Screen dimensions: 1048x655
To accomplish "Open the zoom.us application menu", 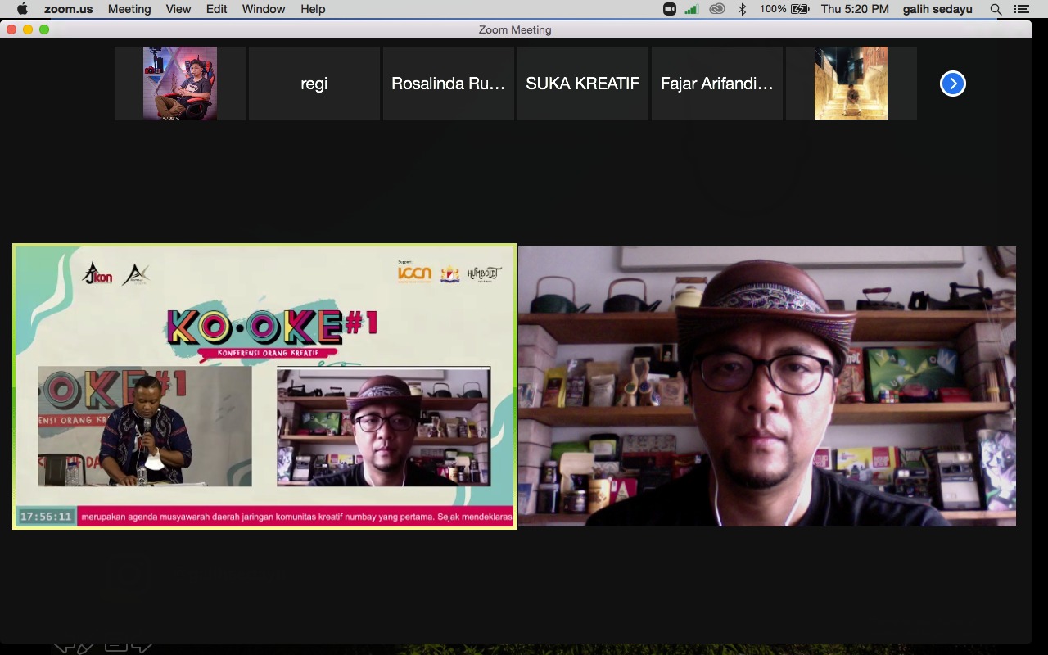I will tap(68, 9).
